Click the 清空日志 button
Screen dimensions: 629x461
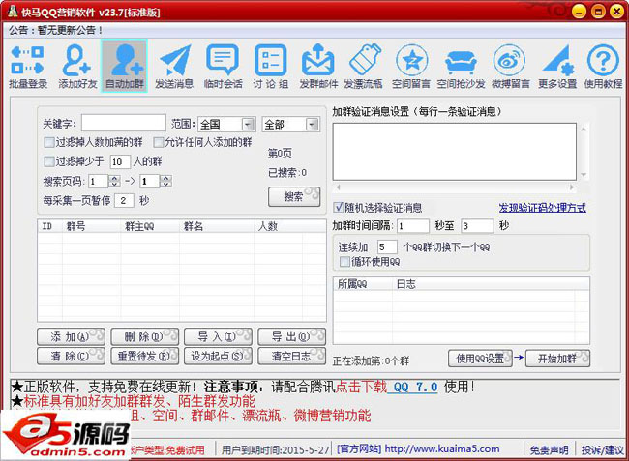[291, 356]
